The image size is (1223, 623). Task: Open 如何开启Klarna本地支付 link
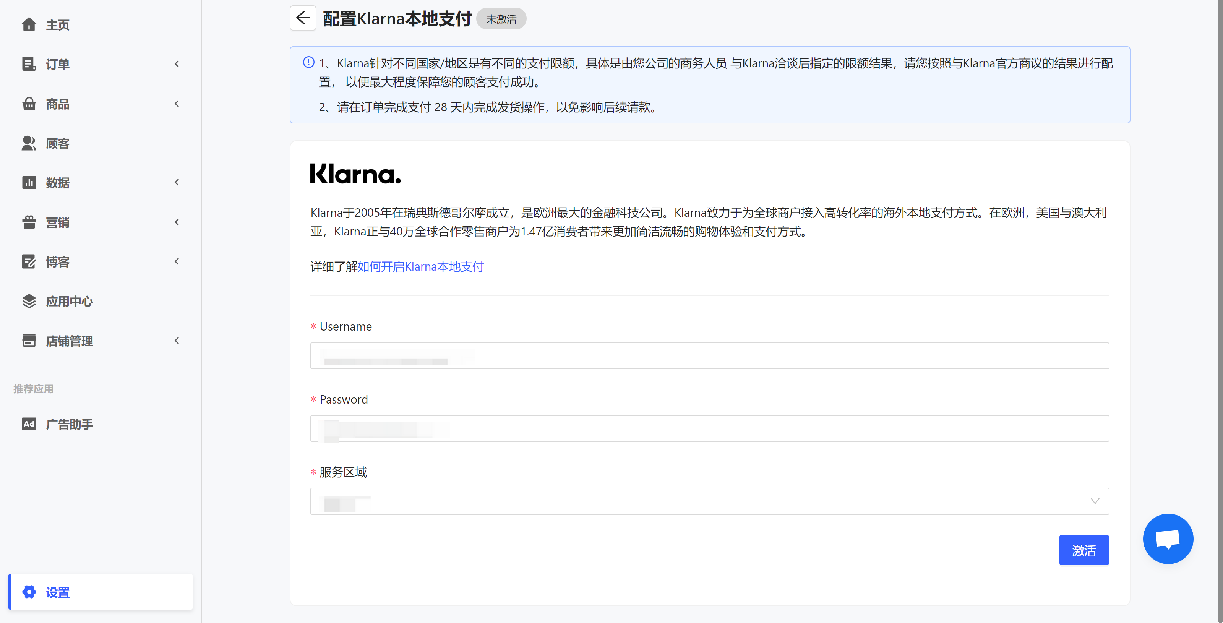[x=420, y=266]
